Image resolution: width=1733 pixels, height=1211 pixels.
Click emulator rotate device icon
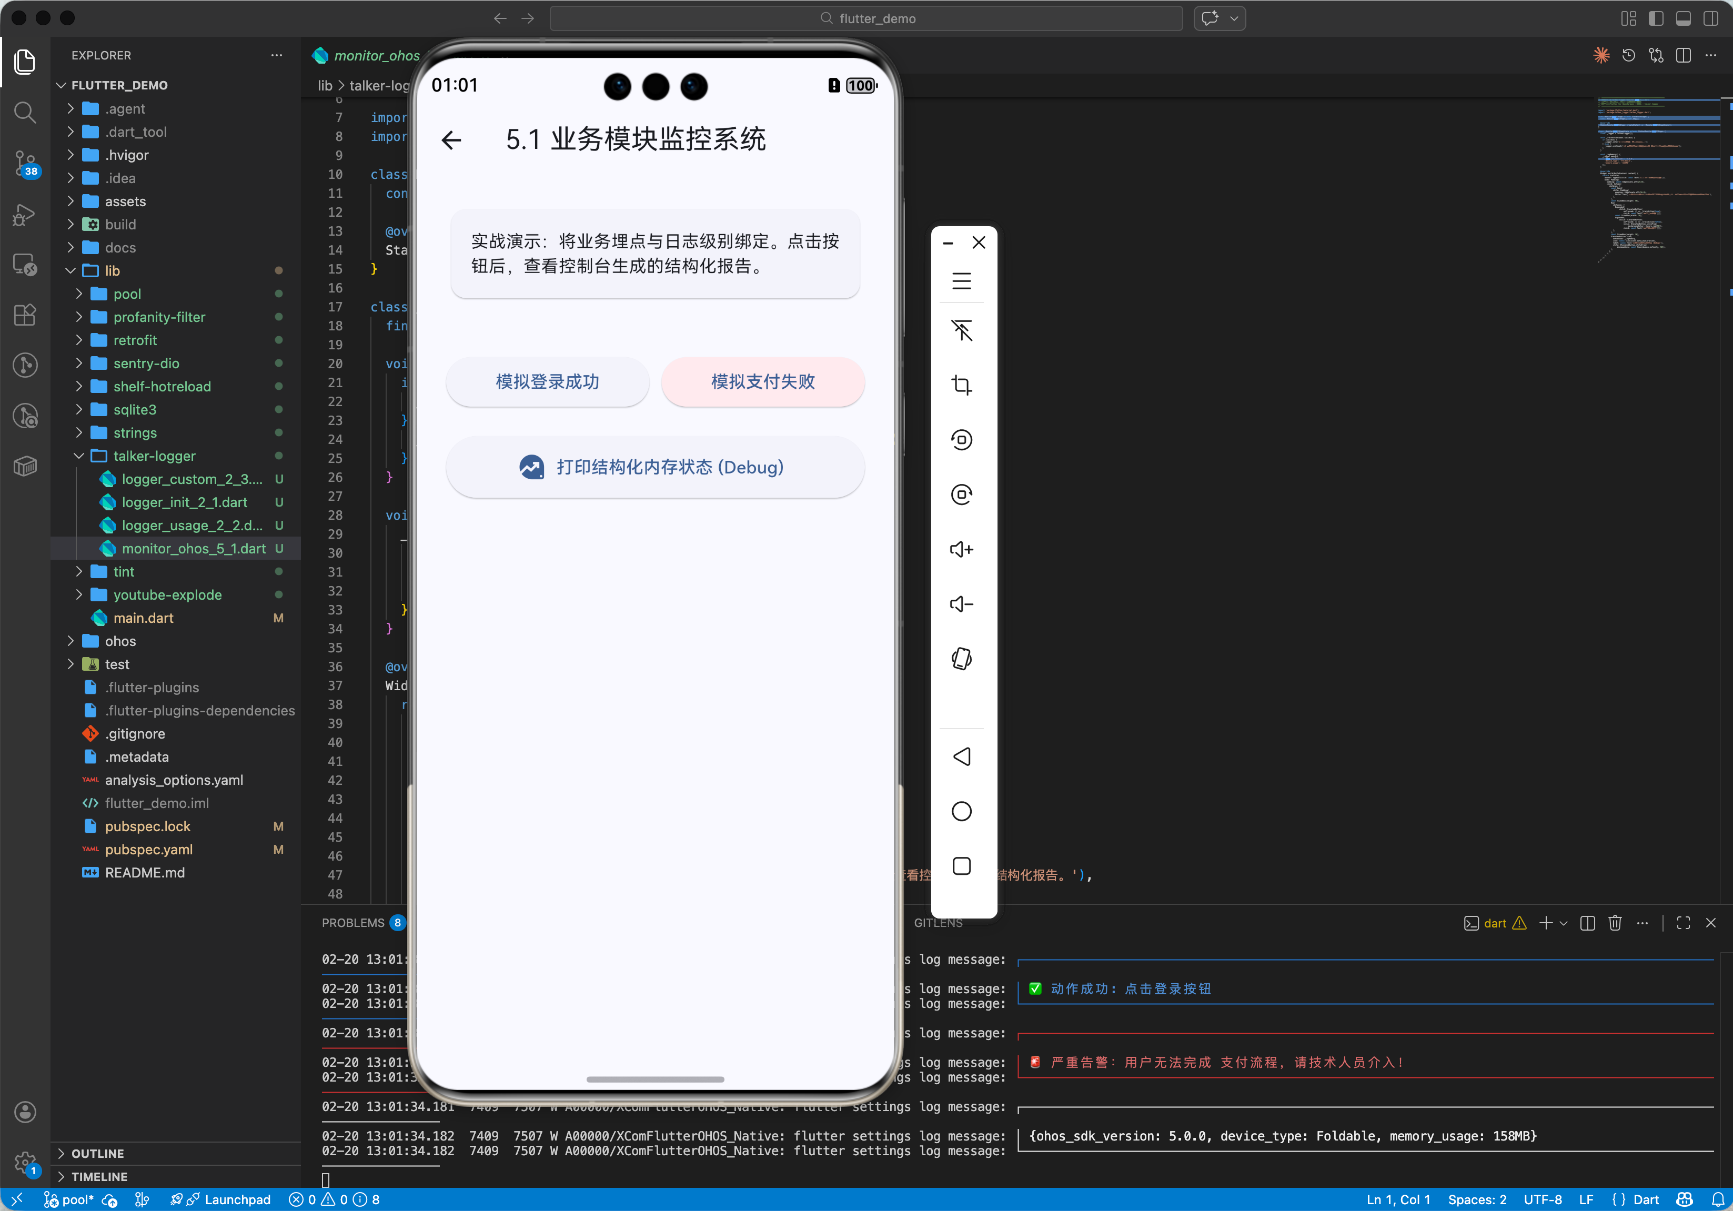tap(962, 659)
